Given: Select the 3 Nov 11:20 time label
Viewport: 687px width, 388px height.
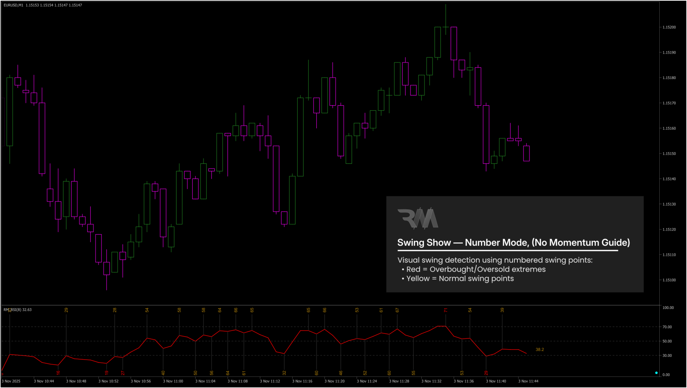Looking at the screenshot, I should pyautogui.click(x=335, y=381).
